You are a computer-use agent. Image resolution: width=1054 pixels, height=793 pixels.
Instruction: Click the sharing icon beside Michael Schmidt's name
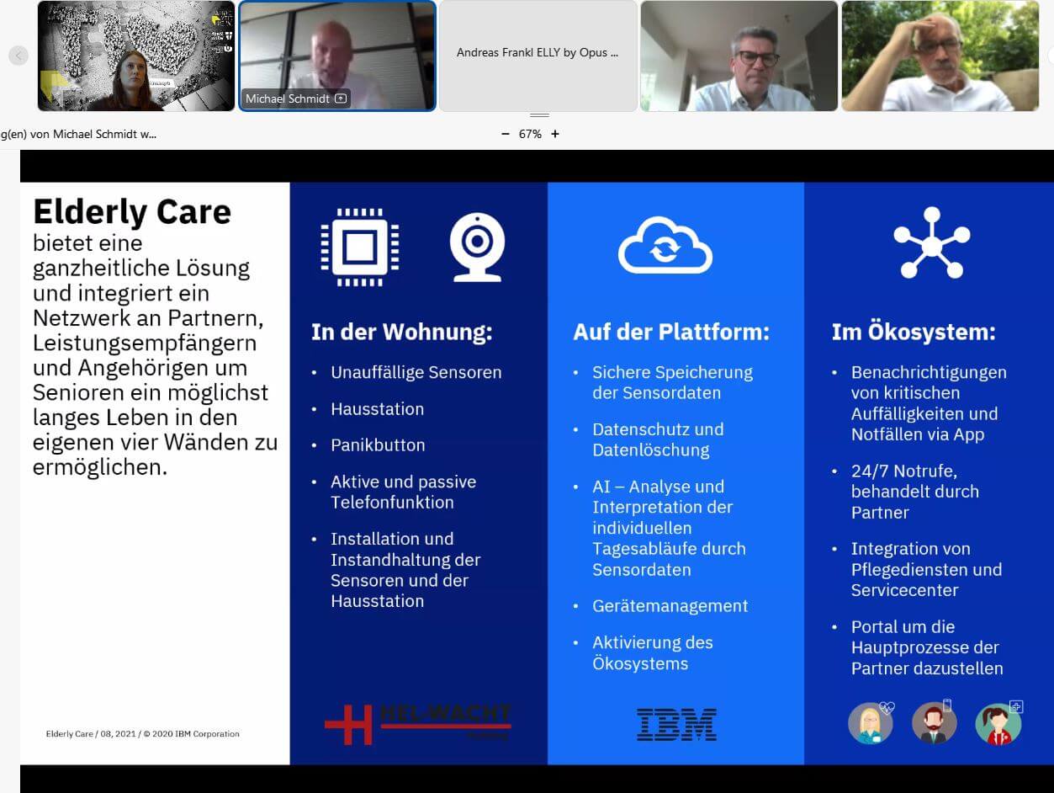point(341,98)
